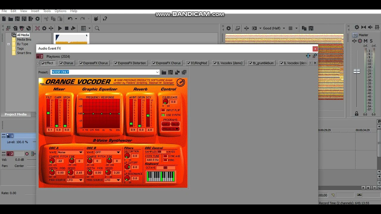Solo the Master bus with S
This screenshot has width=381, height=214.
click(371, 41)
